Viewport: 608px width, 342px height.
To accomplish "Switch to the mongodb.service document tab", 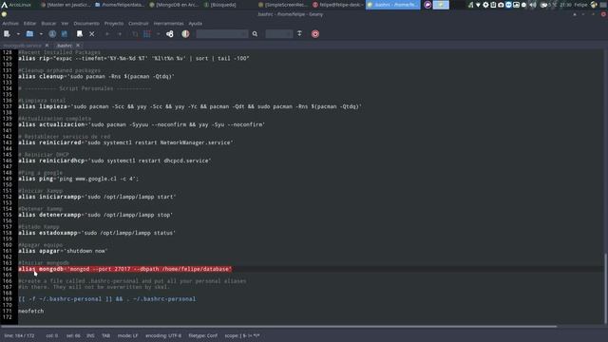I will (22, 46).
